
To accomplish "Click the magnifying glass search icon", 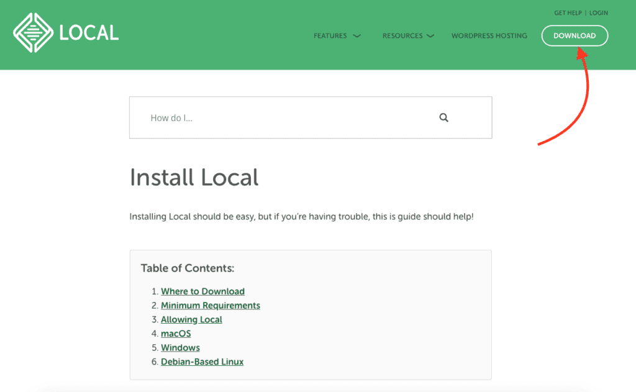I will [x=443, y=117].
